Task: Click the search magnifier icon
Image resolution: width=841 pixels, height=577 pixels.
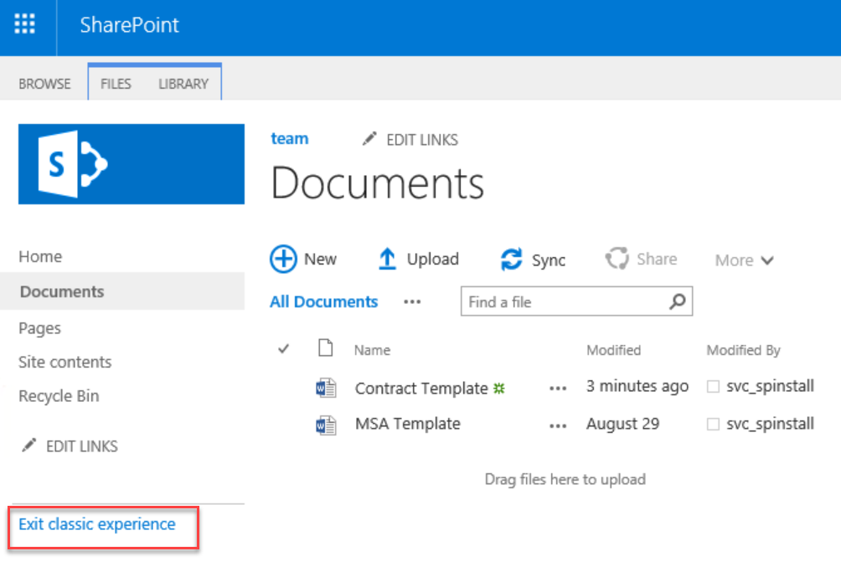Action: click(677, 301)
